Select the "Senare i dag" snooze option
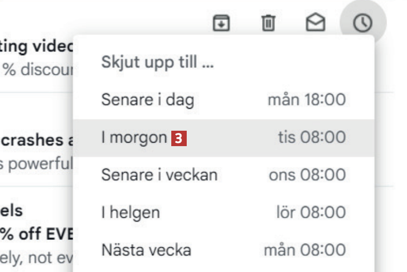 (148, 100)
